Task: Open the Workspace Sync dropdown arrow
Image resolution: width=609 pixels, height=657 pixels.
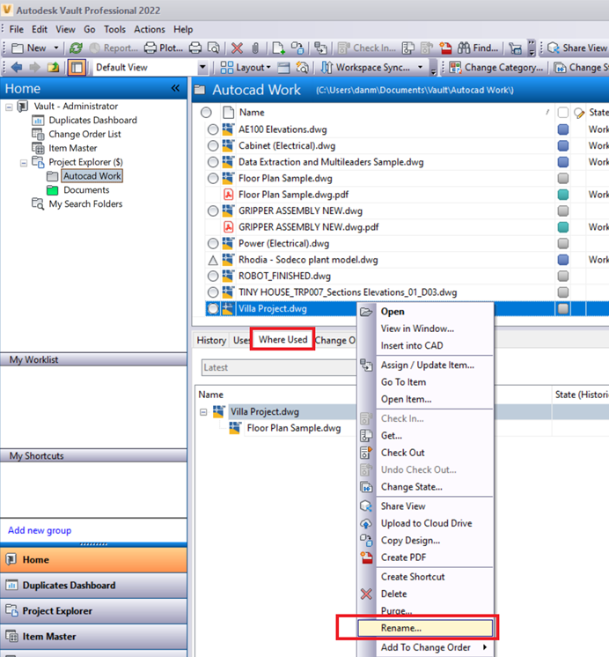Action: click(x=420, y=68)
